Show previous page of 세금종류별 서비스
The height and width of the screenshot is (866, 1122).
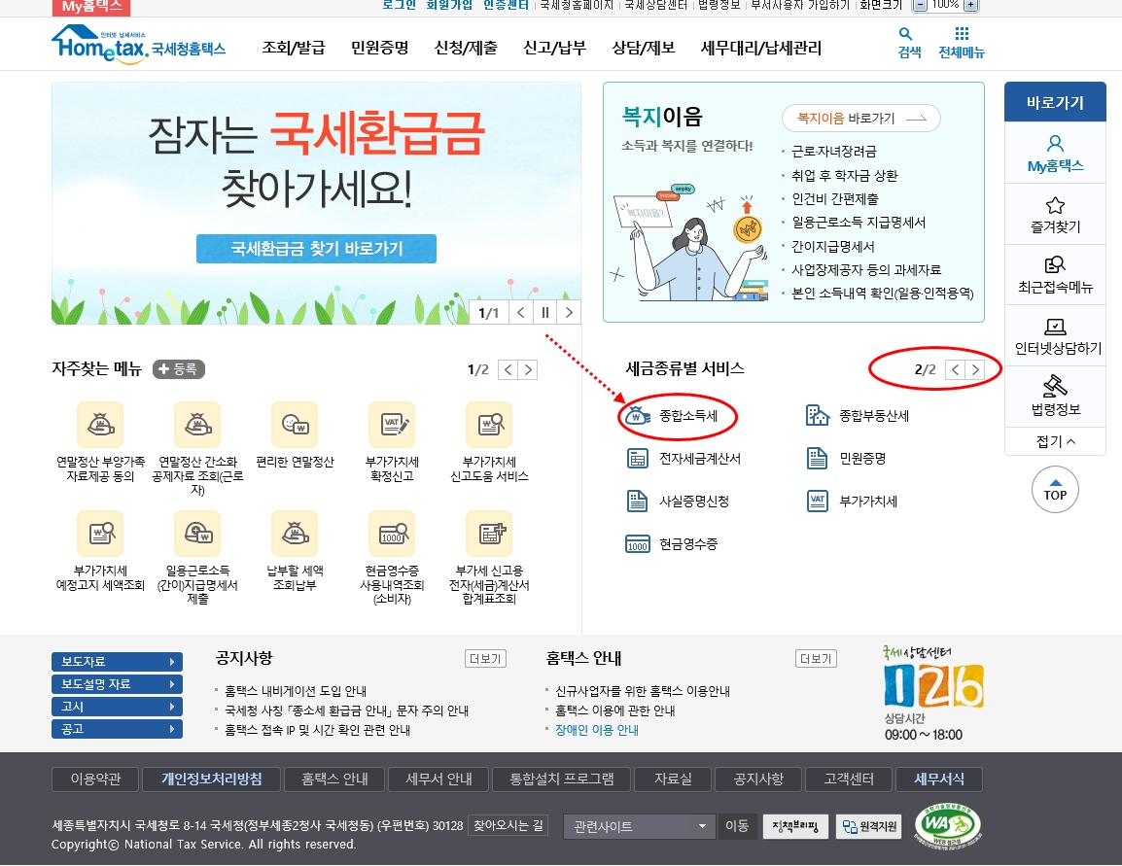[x=956, y=369]
